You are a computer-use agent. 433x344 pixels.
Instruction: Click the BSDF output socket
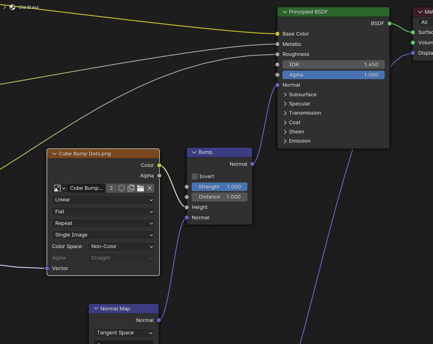[389, 24]
